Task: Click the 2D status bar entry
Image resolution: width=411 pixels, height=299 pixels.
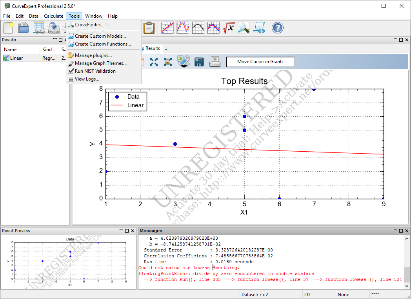Action: [x=307, y=295]
